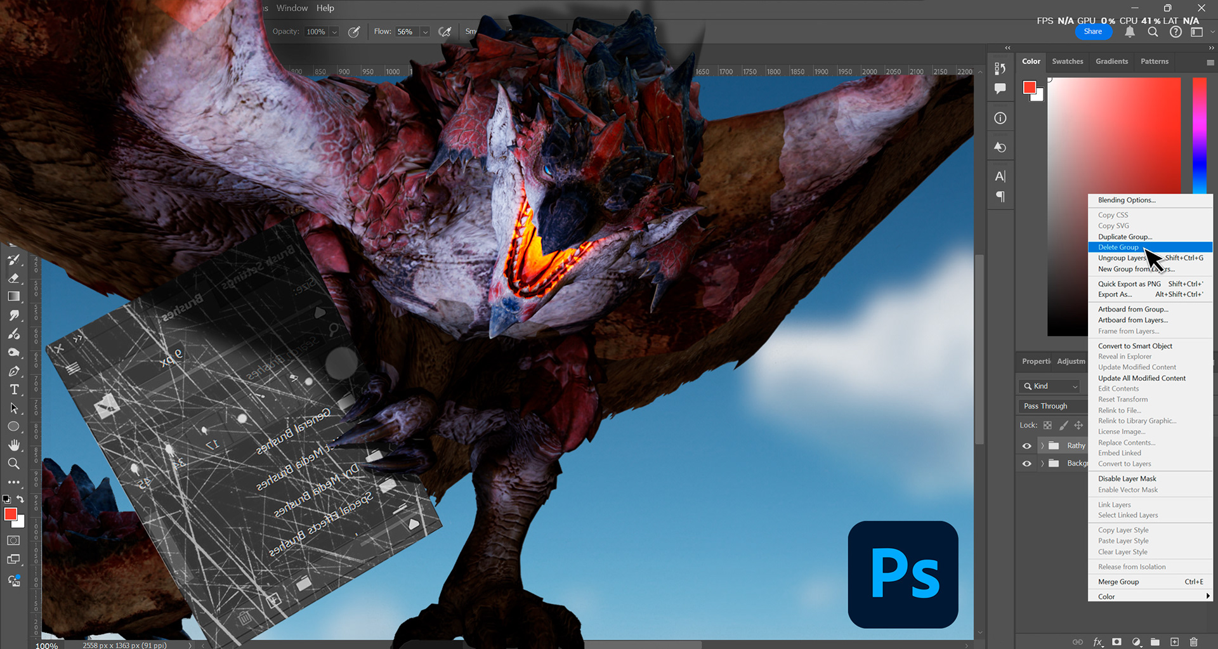Open the Help question mark icon

(1175, 32)
